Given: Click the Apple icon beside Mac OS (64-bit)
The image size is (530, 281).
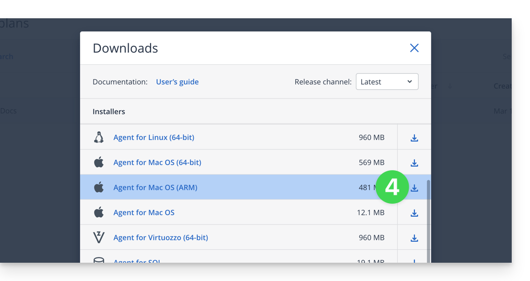Looking at the screenshot, I should [99, 162].
